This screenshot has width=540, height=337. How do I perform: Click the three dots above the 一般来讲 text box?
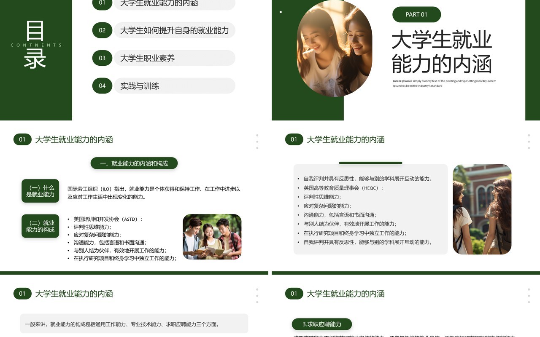tap(257, 296)
